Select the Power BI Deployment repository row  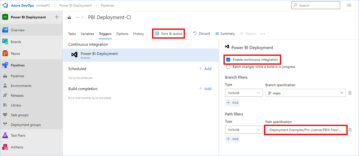(x=141, y=55)
